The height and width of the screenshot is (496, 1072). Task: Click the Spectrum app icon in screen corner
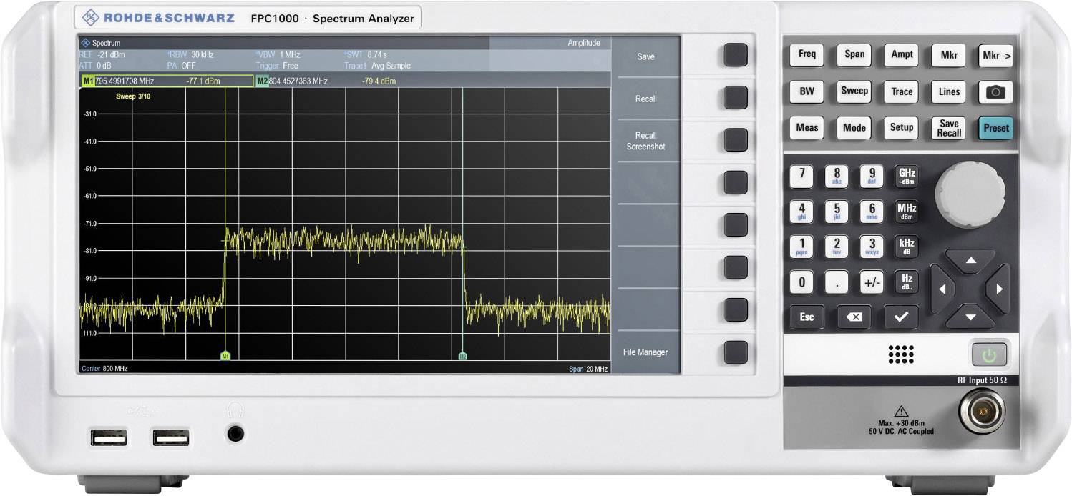click(x=87, y=41)
